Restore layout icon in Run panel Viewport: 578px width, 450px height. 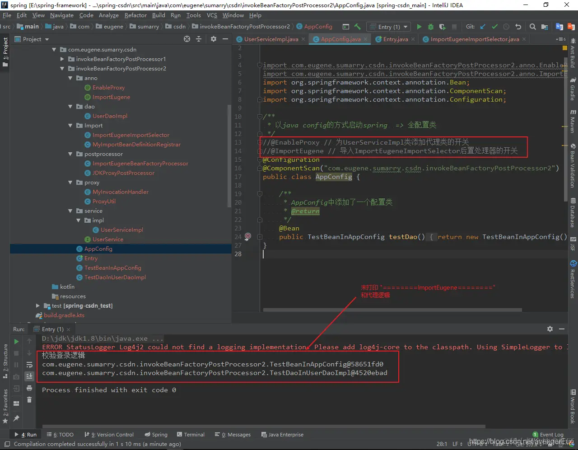pyautogui.click(x=16, y=403)
